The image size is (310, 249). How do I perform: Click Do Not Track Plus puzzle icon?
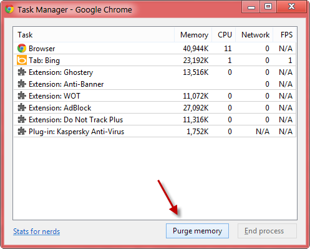(x=22, y=119)
